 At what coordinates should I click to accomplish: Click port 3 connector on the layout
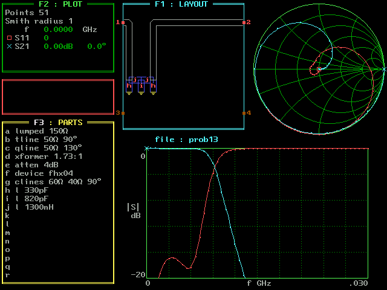coord(123,113)
